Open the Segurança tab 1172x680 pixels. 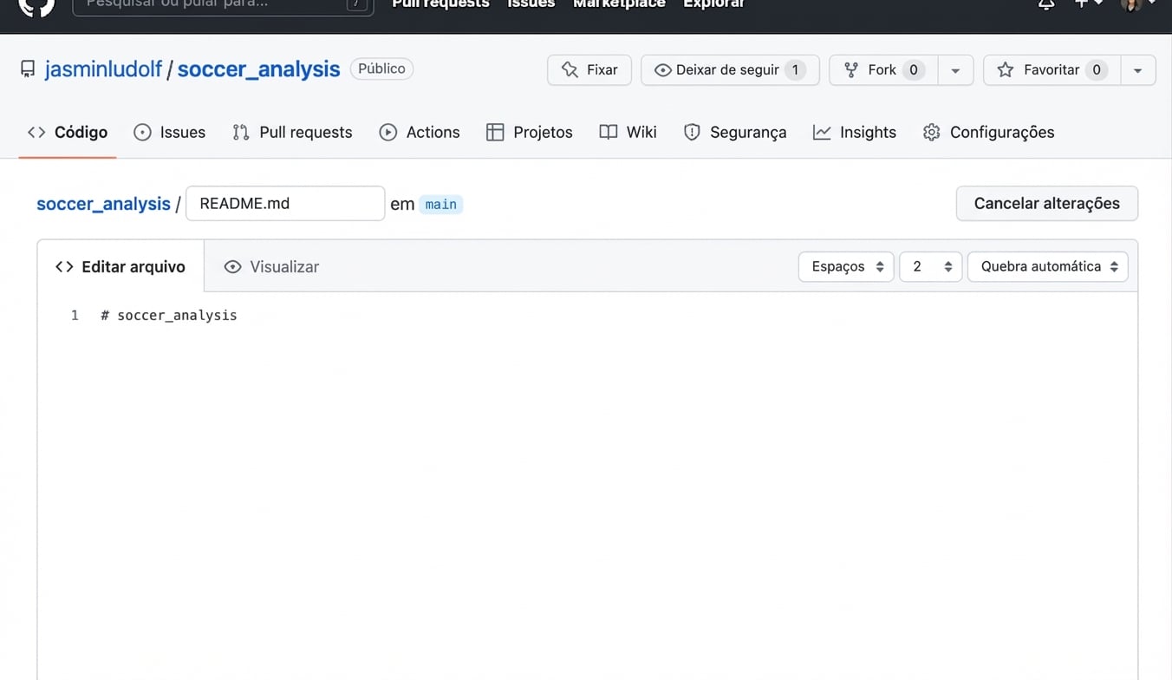(x=735, y=133)
